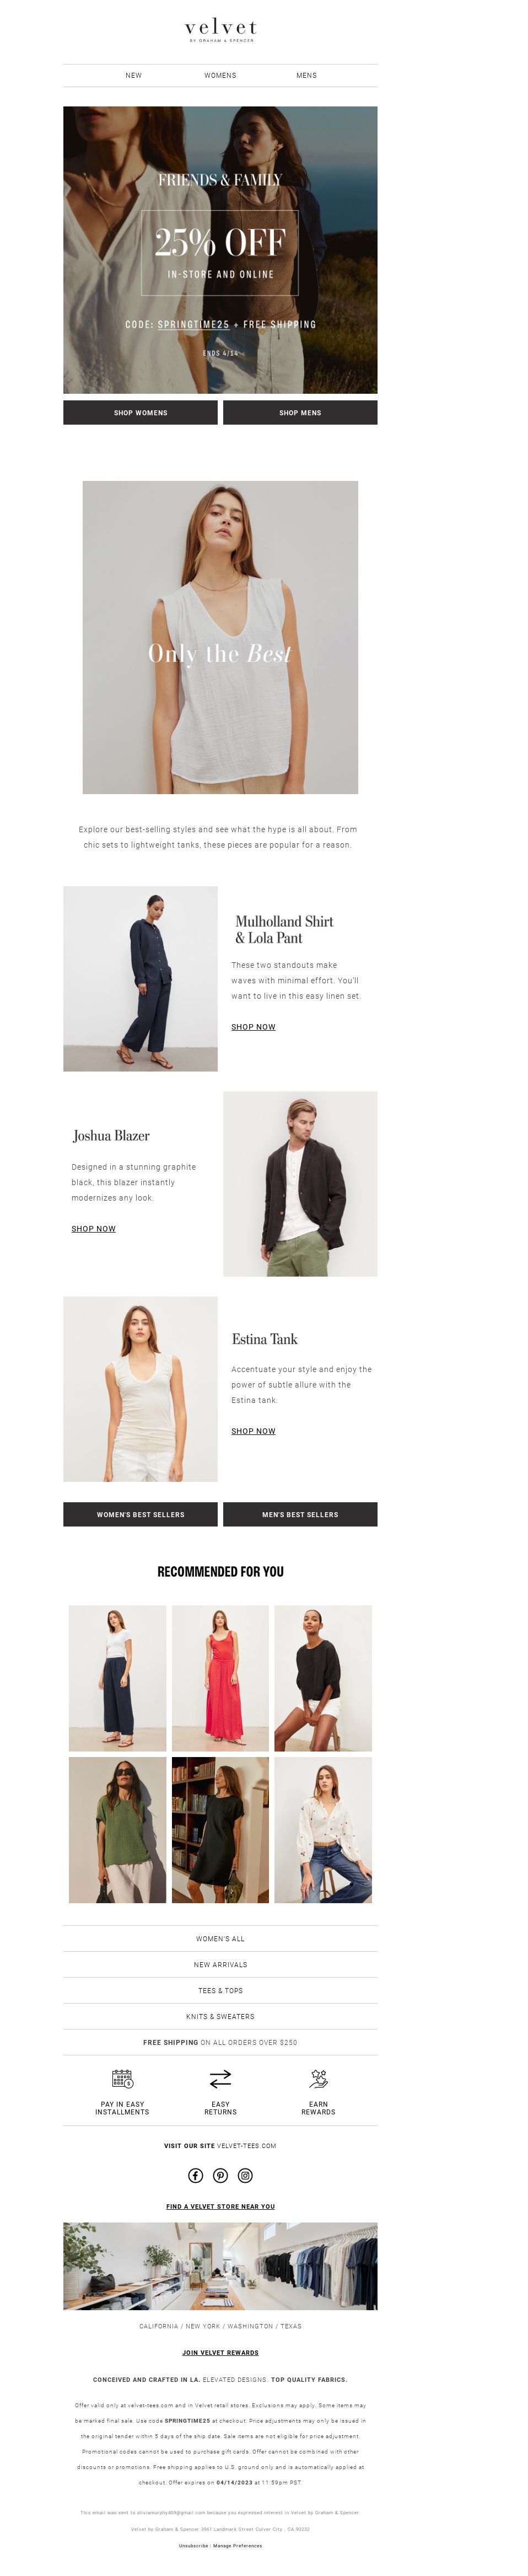
Task: Open the NEW navigation tab
Action: pyautogui.click(x=133, y=75)
